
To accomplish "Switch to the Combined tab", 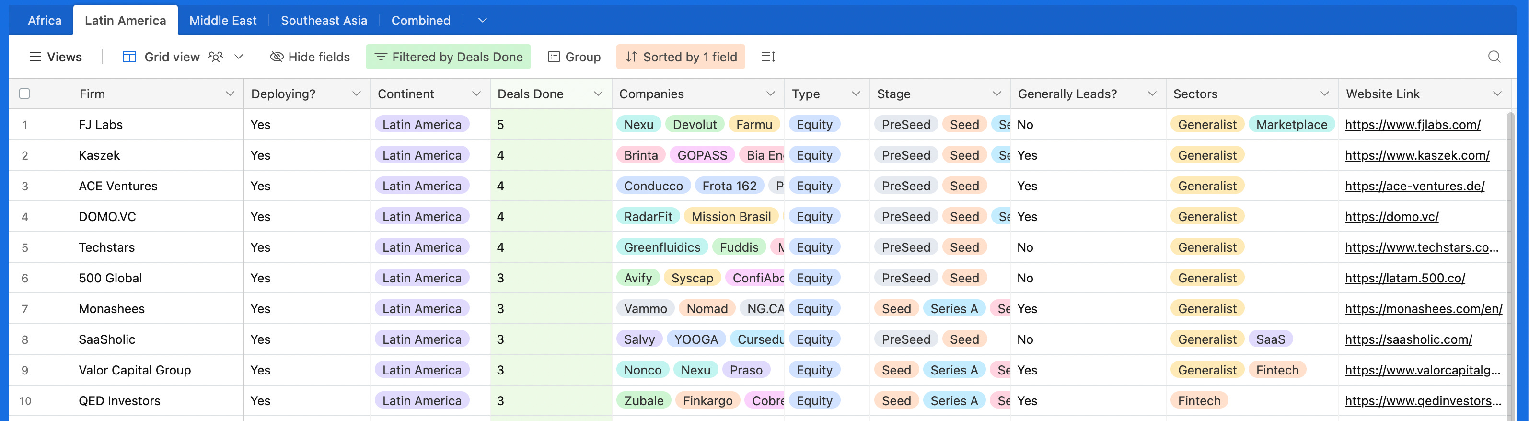I will [421, 21].
